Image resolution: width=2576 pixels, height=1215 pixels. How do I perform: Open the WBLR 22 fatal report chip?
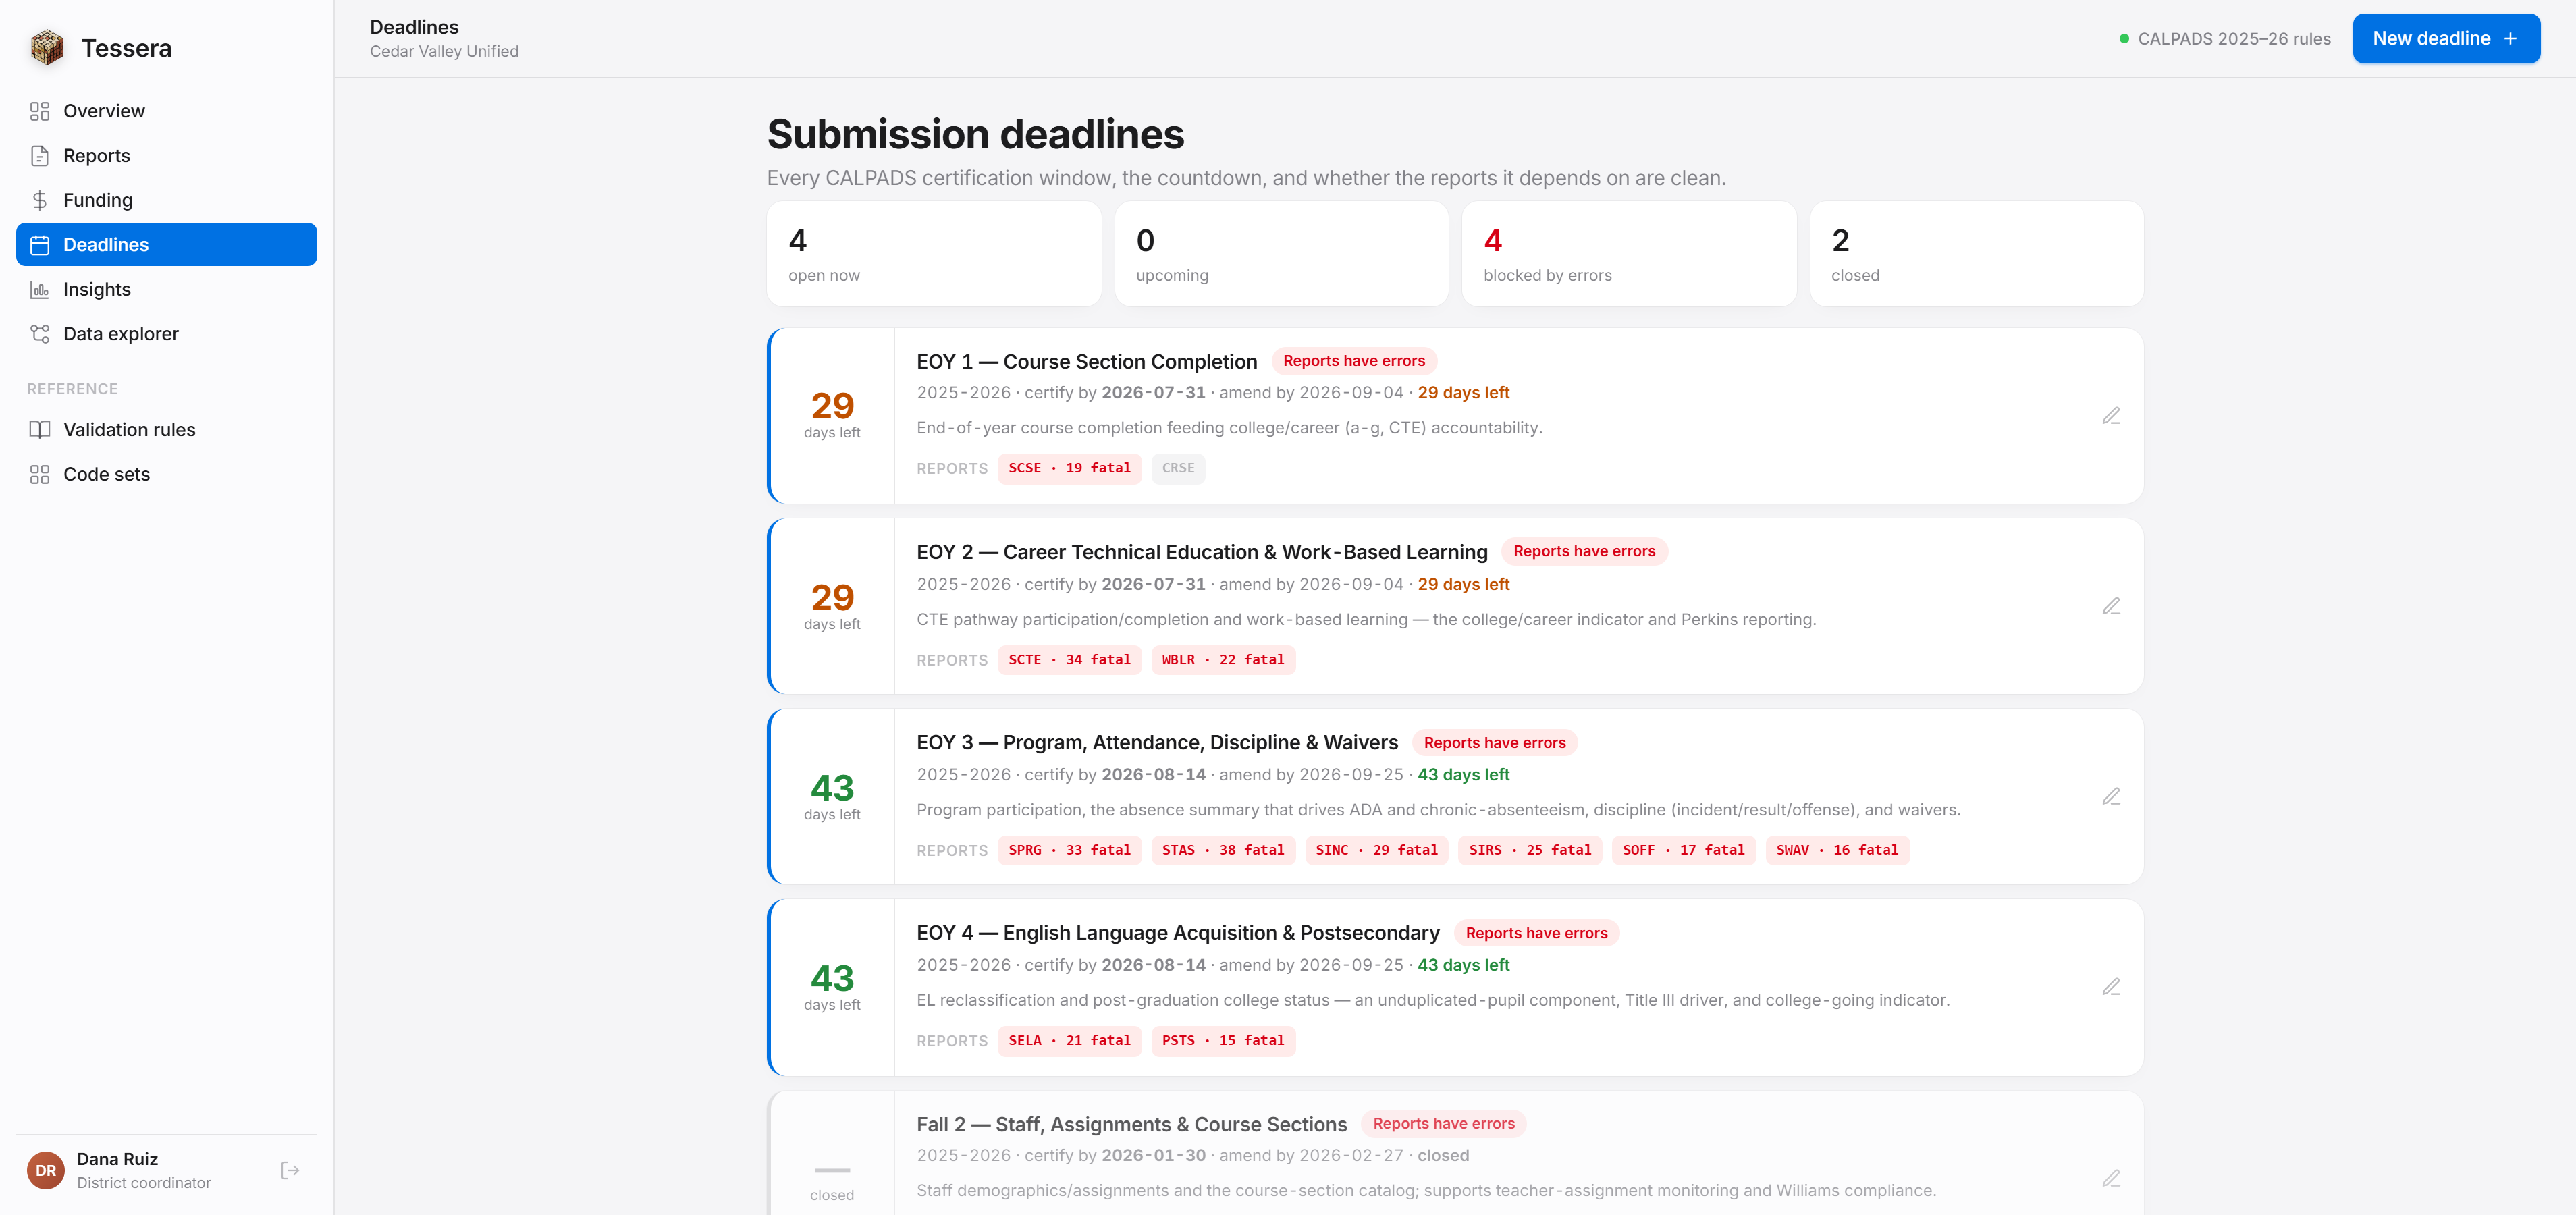(1223, 660)
